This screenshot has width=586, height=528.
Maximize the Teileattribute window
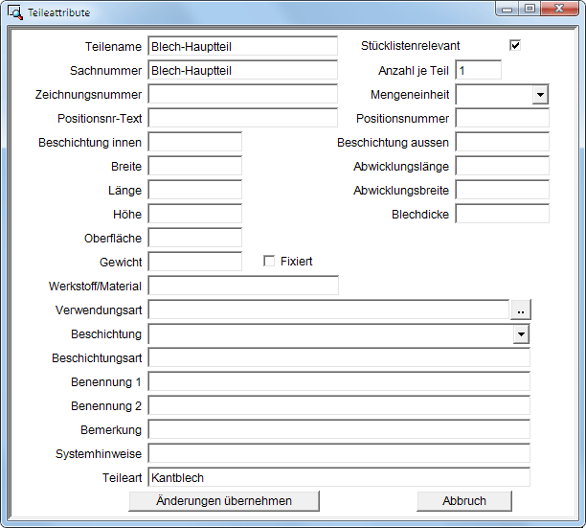tap(530, 9)
